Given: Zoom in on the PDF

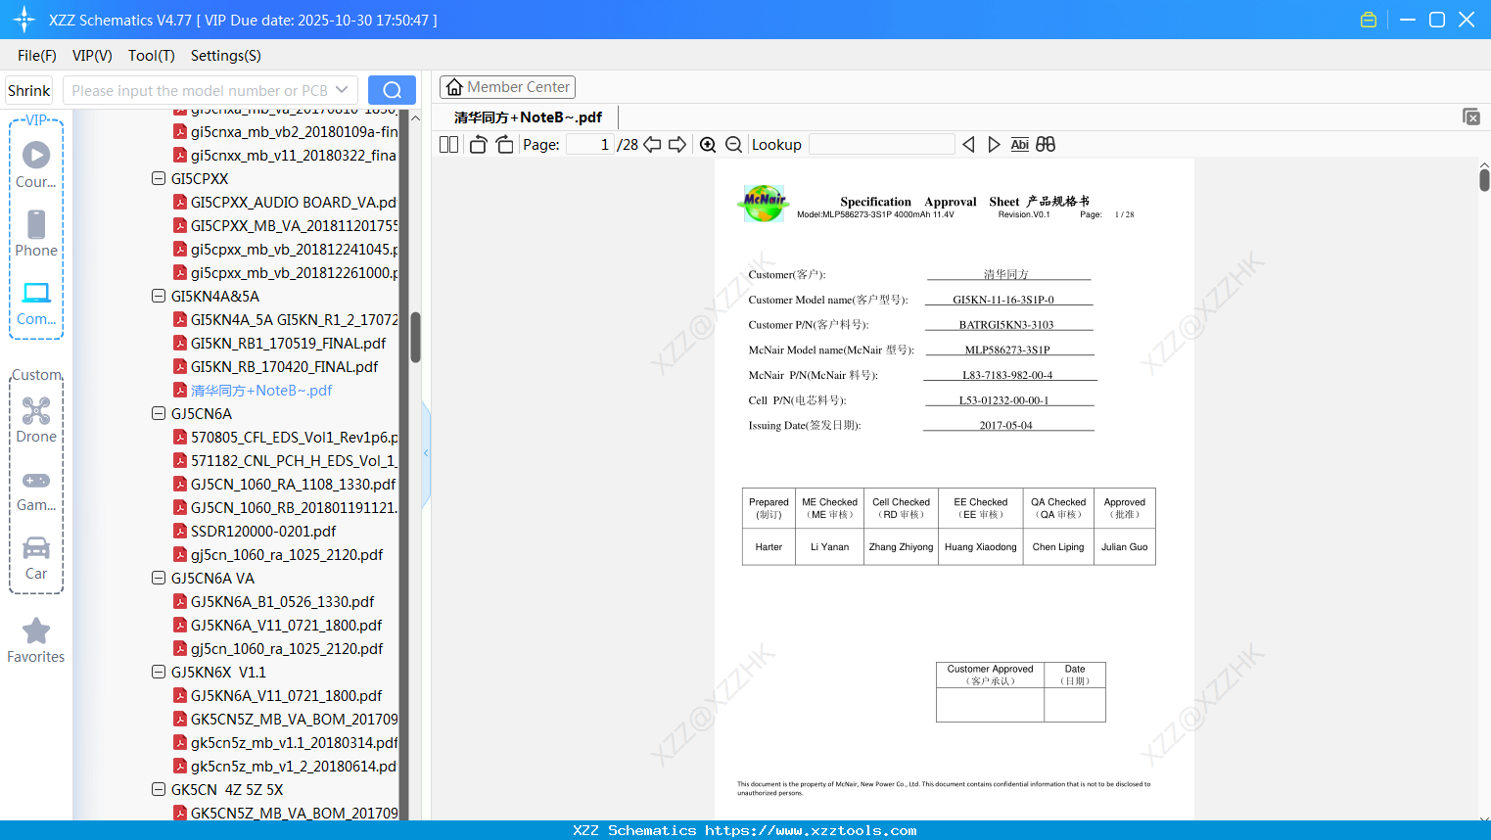Looking at the screenshot, I should (x=708, y=145).
